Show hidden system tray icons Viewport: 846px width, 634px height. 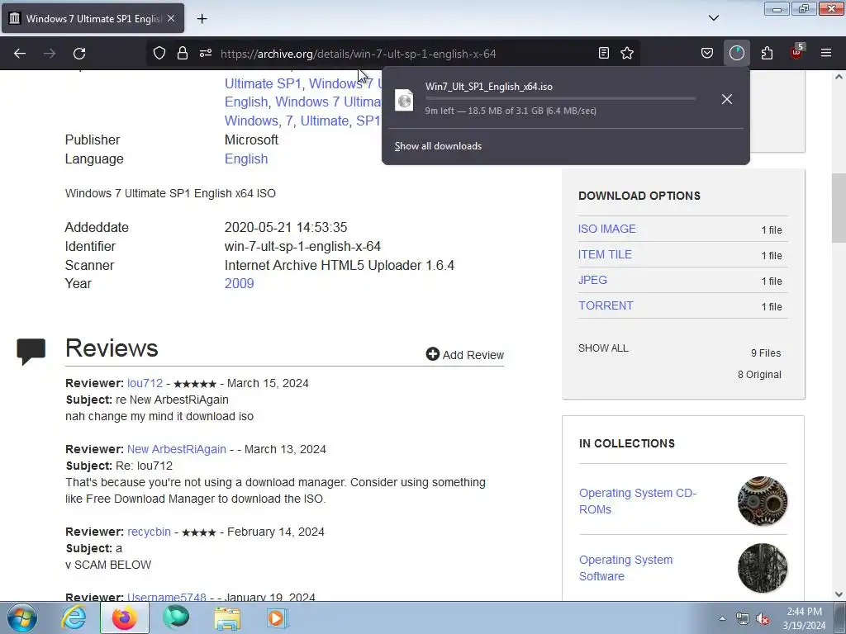click(722, 618)
